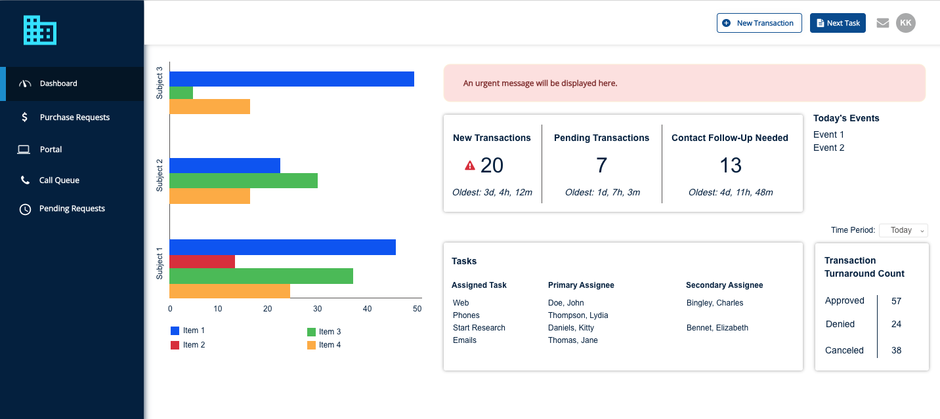Click secondary assignee Bennet, Elizabeth

pyautogui.click(x=717, y=328)
